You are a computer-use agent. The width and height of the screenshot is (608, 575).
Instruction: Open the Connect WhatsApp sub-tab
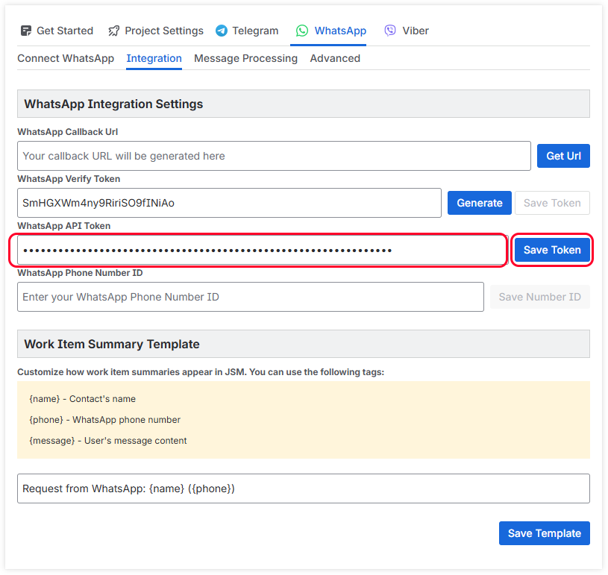66,58
